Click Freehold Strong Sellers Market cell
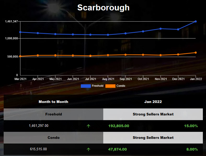The width and height of the screenshot is (206, 156). tap(153, 114)
